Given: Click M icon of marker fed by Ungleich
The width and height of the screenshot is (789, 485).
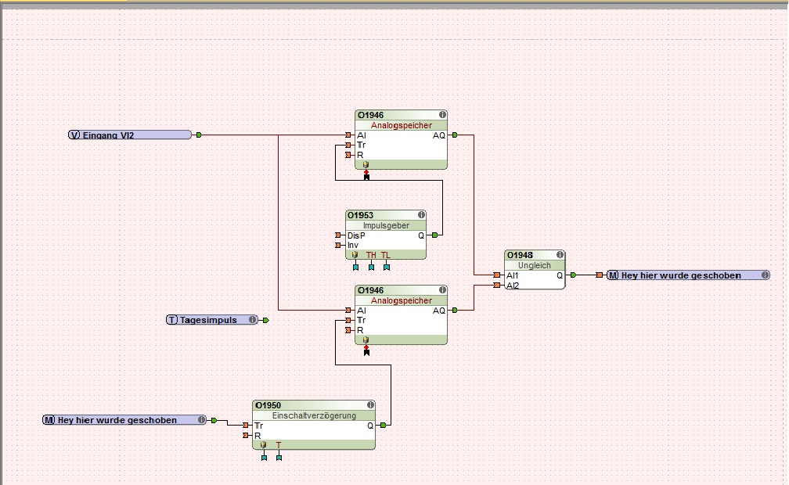Looking at the screenshot, I should pyautogui.click(x=613, y=275).
